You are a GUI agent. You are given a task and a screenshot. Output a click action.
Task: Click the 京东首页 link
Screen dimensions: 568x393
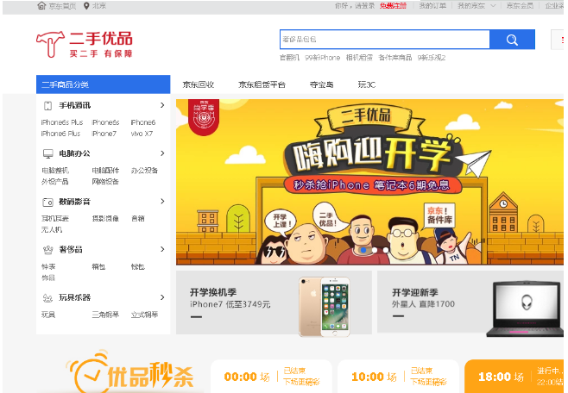pos(62,6)
